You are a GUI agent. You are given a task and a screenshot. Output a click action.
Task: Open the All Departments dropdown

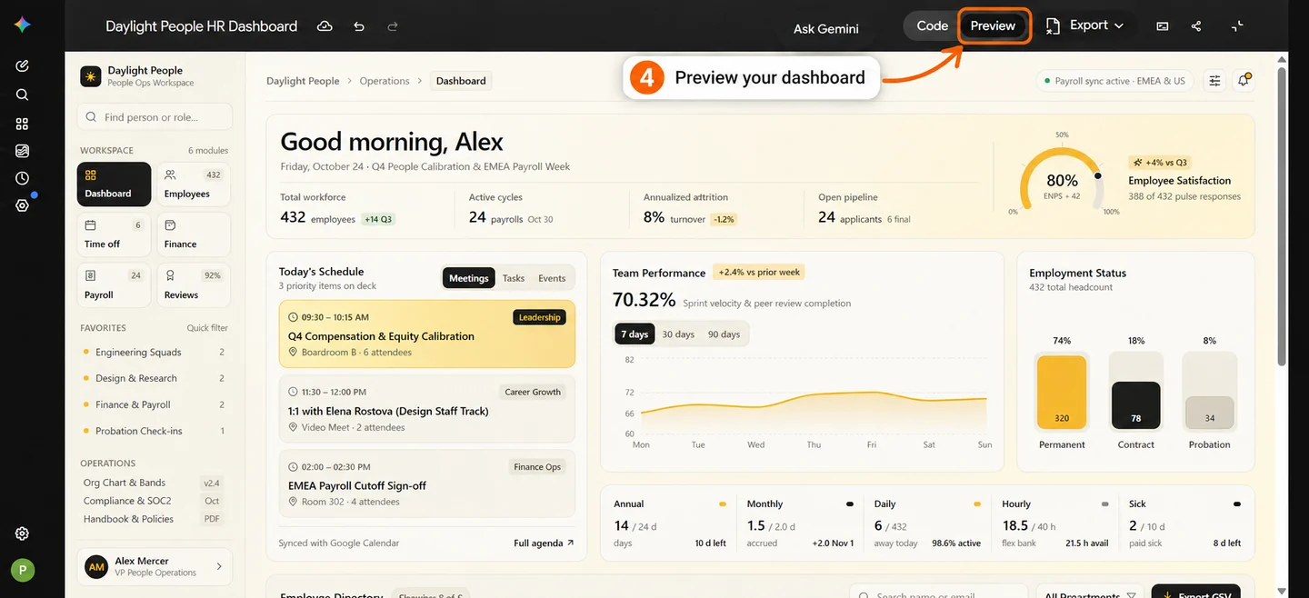point(1089,595)
